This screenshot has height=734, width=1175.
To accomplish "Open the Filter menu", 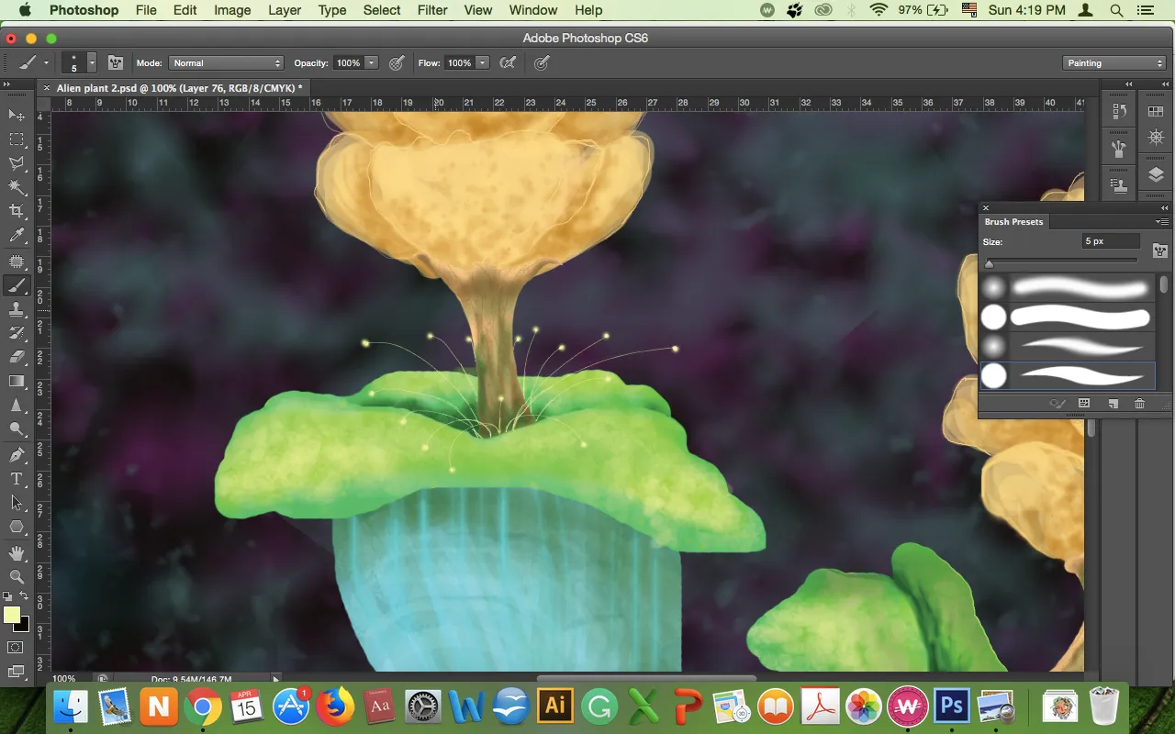I will click(432, 10).
